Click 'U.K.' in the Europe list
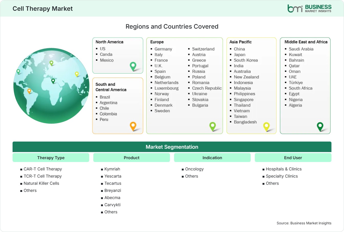Viewport: 344px width, 232px height. click(158, 66)
